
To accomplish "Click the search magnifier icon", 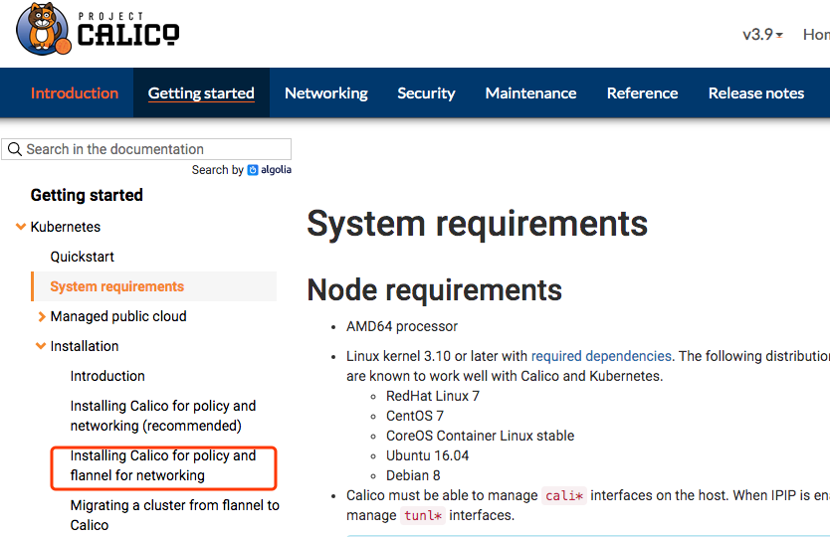I will pos(15,149).
